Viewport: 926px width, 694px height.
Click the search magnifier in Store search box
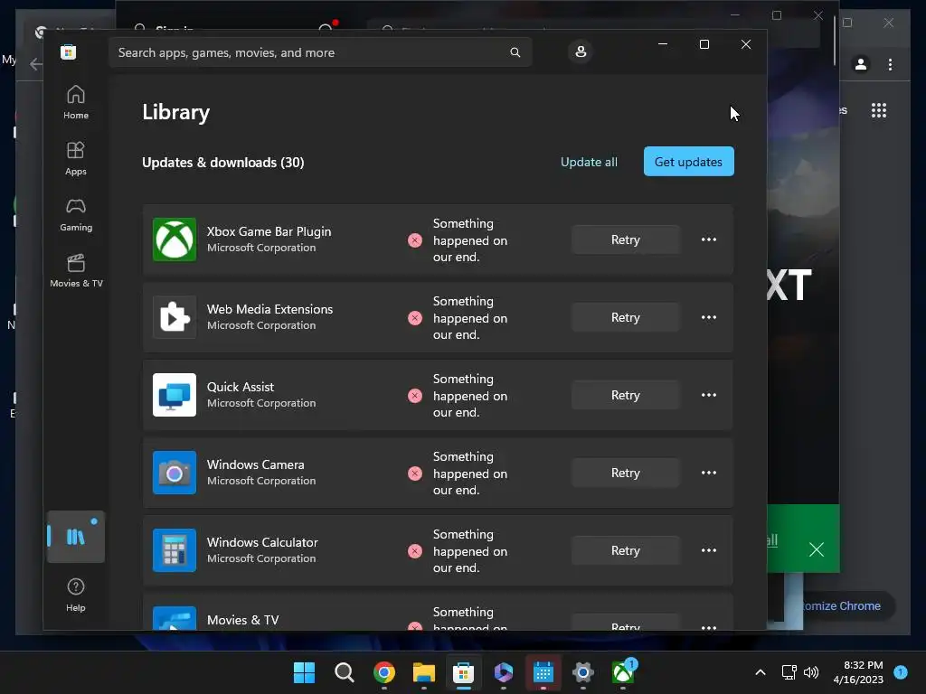click(x=515, y=52)
